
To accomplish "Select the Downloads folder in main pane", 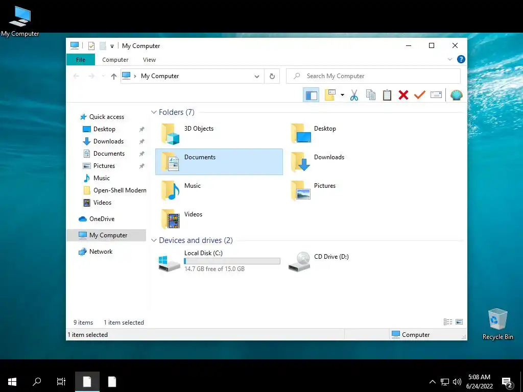I will tap(349, 162).
